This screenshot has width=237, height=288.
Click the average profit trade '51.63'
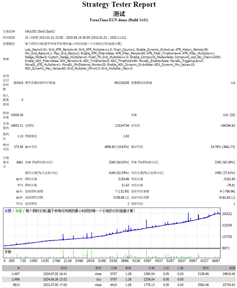point(125,185)
